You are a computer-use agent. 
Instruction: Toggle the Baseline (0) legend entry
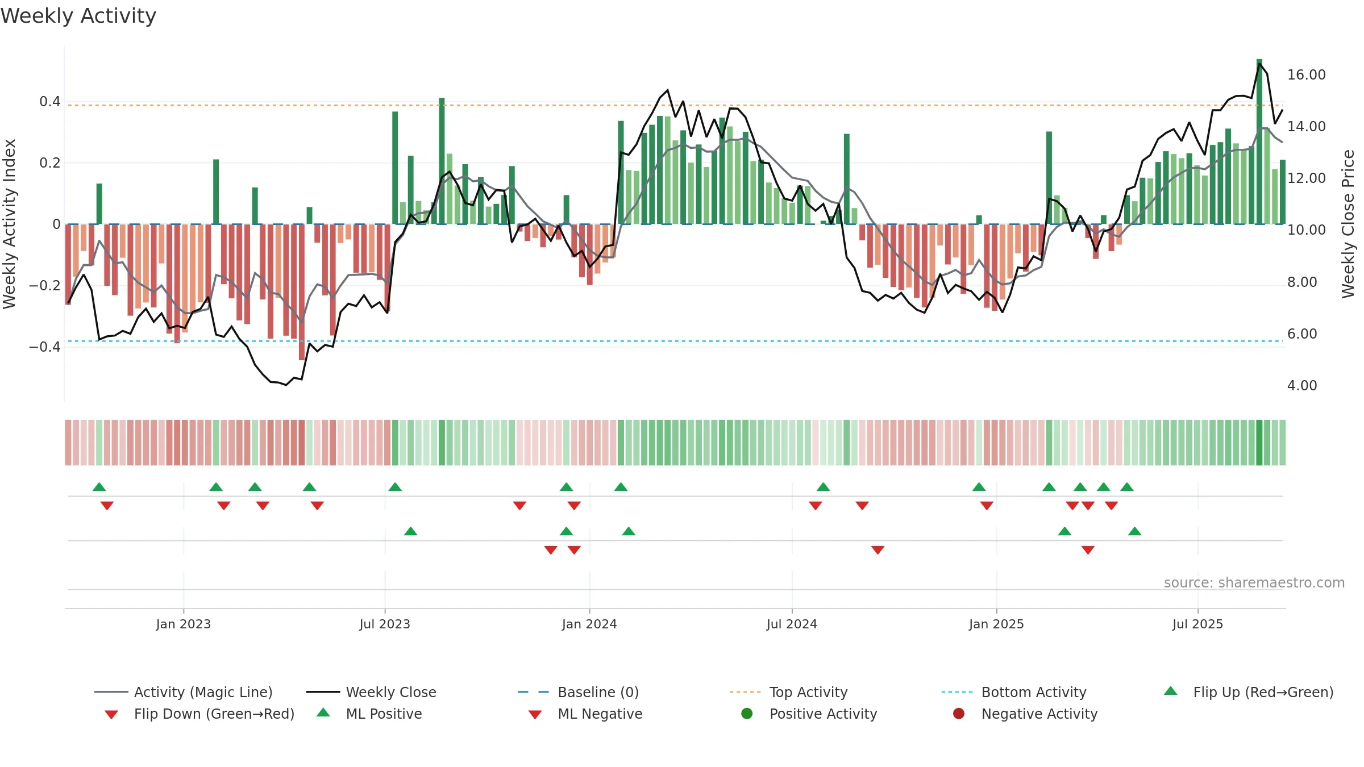coord(579,692)
